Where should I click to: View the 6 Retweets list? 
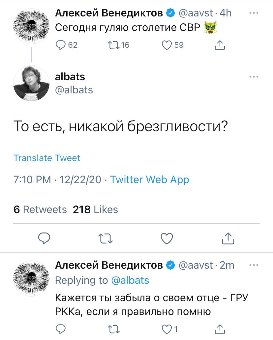coord(40,209)
